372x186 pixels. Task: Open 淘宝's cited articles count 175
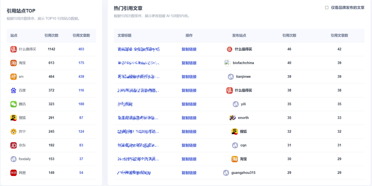tap(81, 63)
